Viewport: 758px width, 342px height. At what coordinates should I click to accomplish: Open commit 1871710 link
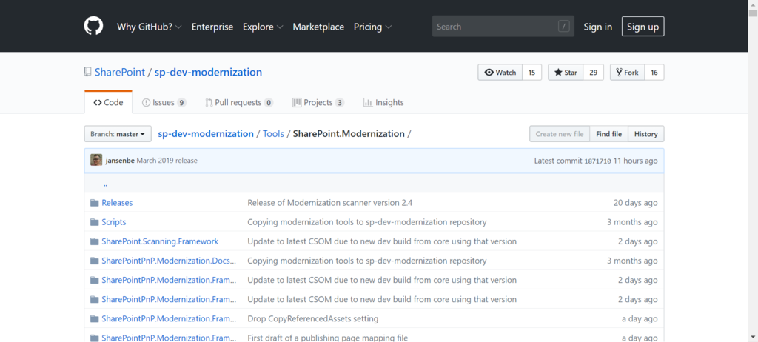[597, 161]
